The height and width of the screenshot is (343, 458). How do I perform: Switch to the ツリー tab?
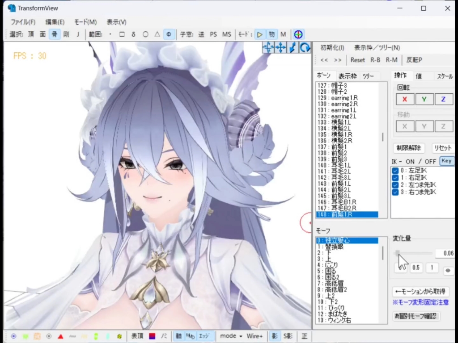368,76
